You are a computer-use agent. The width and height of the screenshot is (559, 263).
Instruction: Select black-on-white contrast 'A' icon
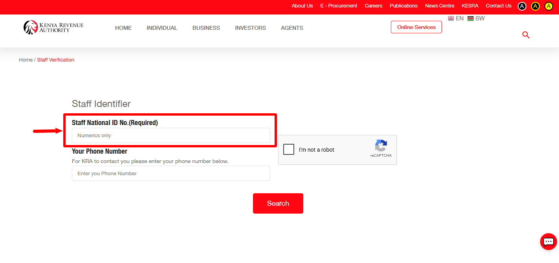coord(522,6)
